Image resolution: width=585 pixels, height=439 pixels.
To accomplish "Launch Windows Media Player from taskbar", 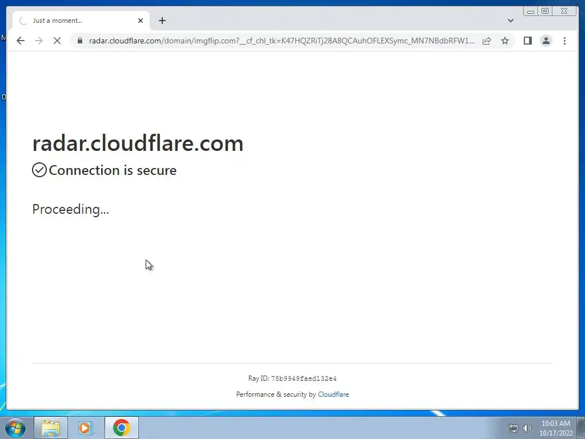I will click(x=86, y=428).
